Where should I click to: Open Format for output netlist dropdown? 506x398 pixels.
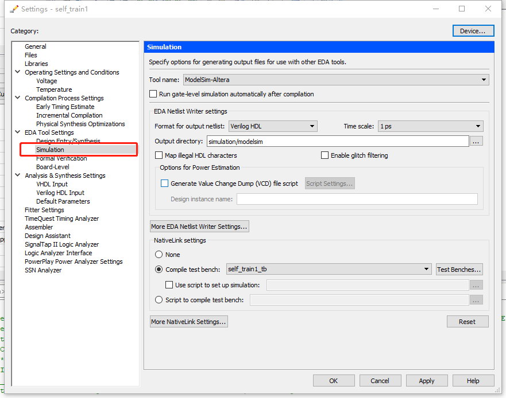pos(273,126)
